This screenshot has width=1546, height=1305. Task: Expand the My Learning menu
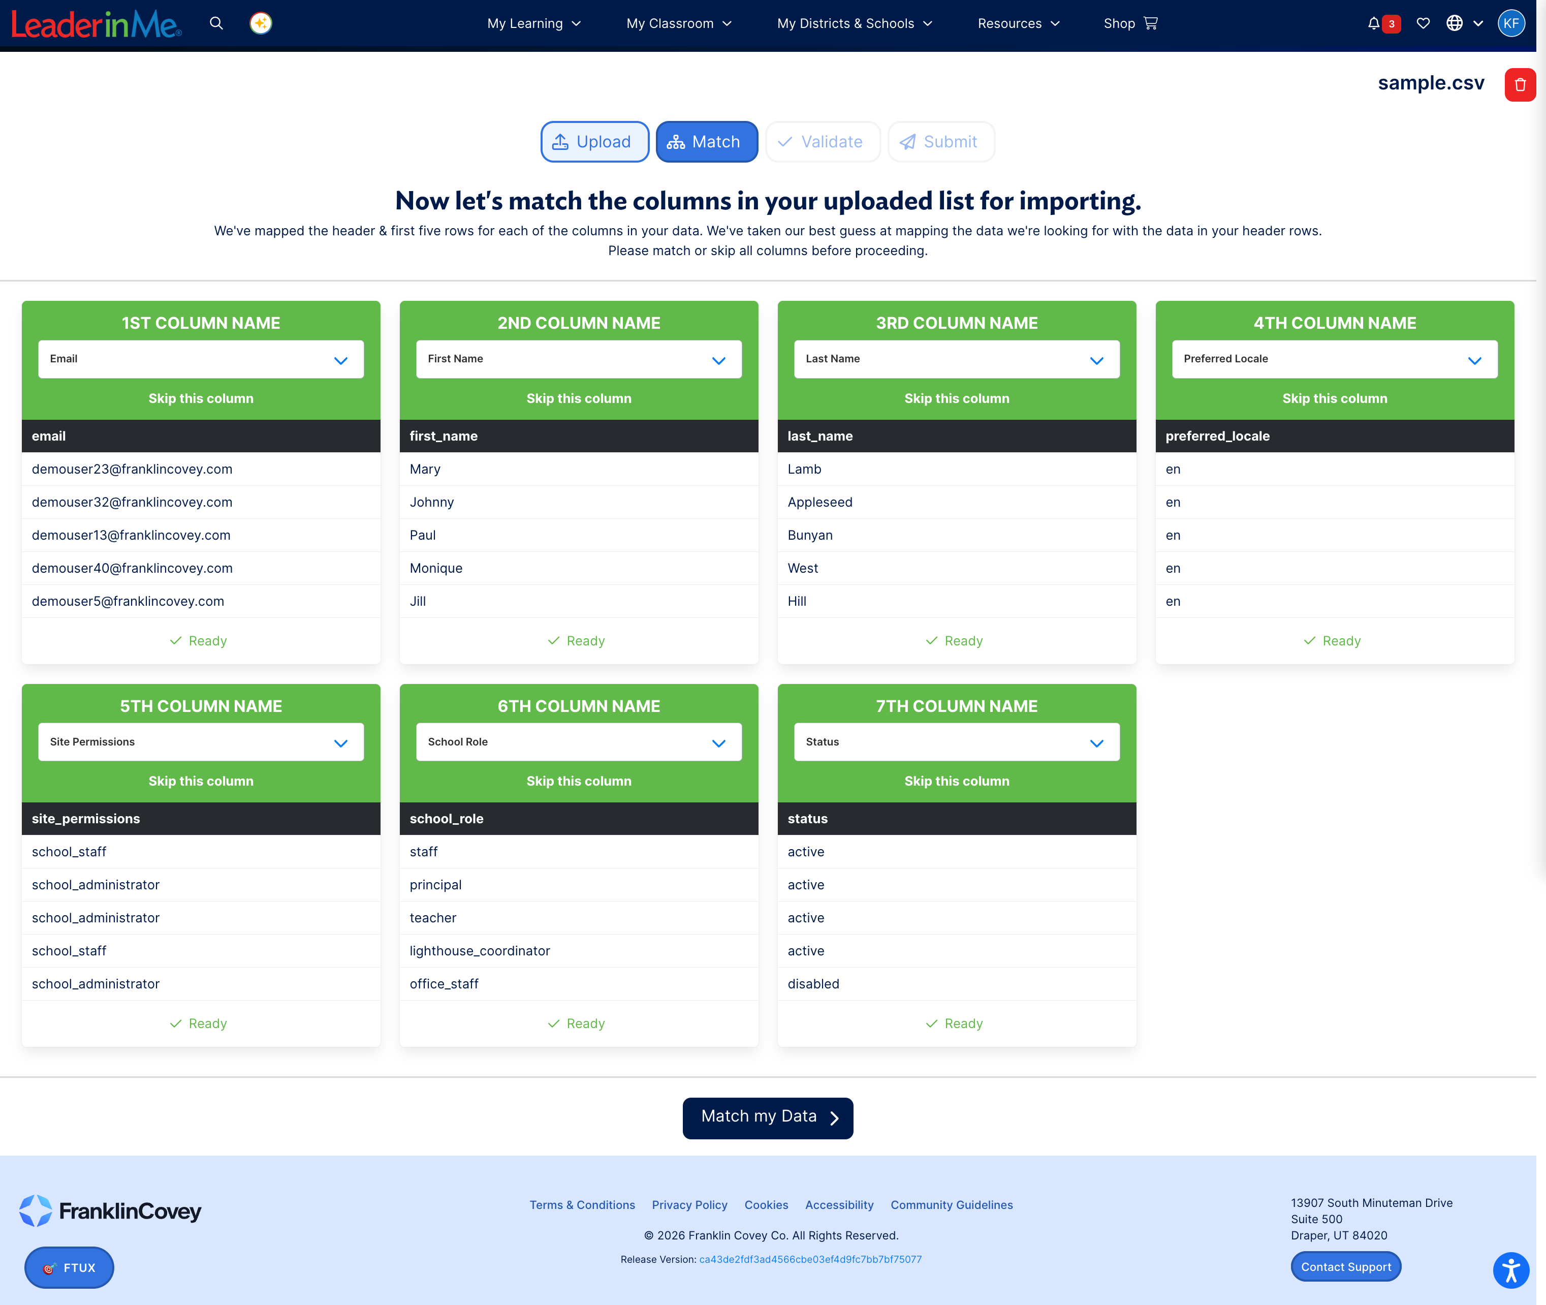(x=534, y=23)
